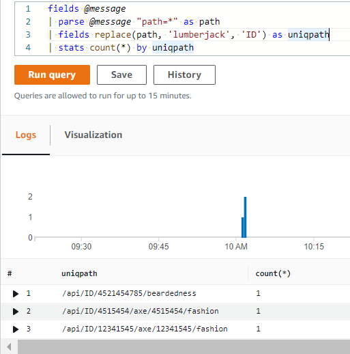Place cursor in query line 1 fields @message
This screenshot has width=350, height=354.
[x=87, y=9]
